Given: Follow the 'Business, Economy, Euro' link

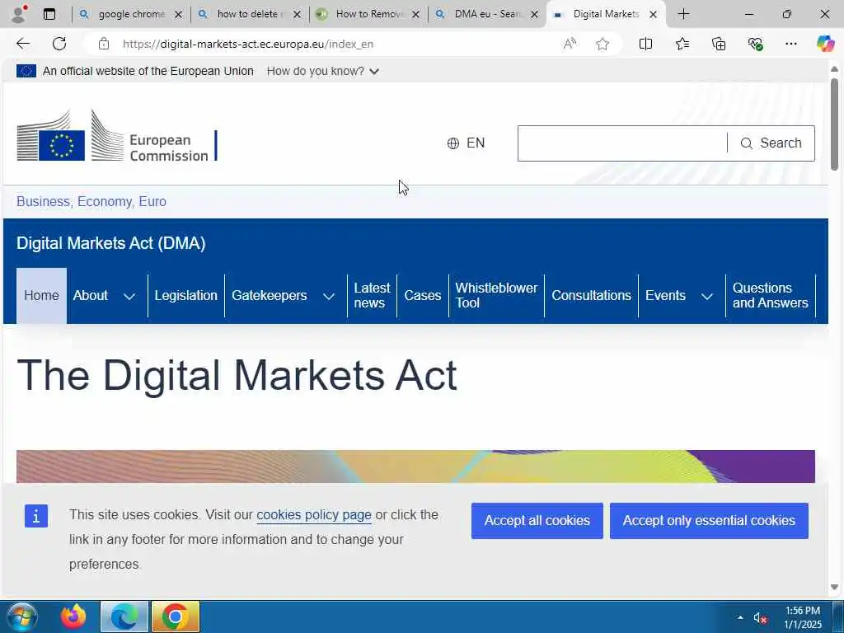Looking at the screenshot, I should click(91, 201).
